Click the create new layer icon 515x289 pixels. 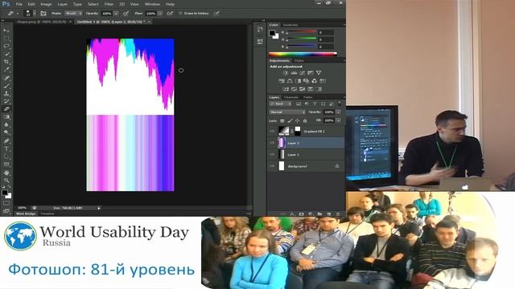[x=329, y=214]
